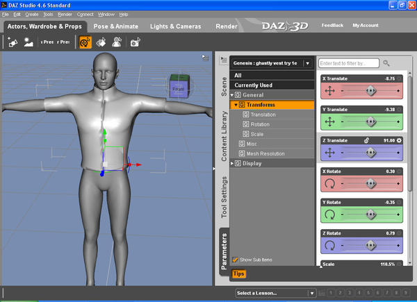This screenshot has width=417, height=302.
Task: Click the My Account link
Action: coord(366,25)
